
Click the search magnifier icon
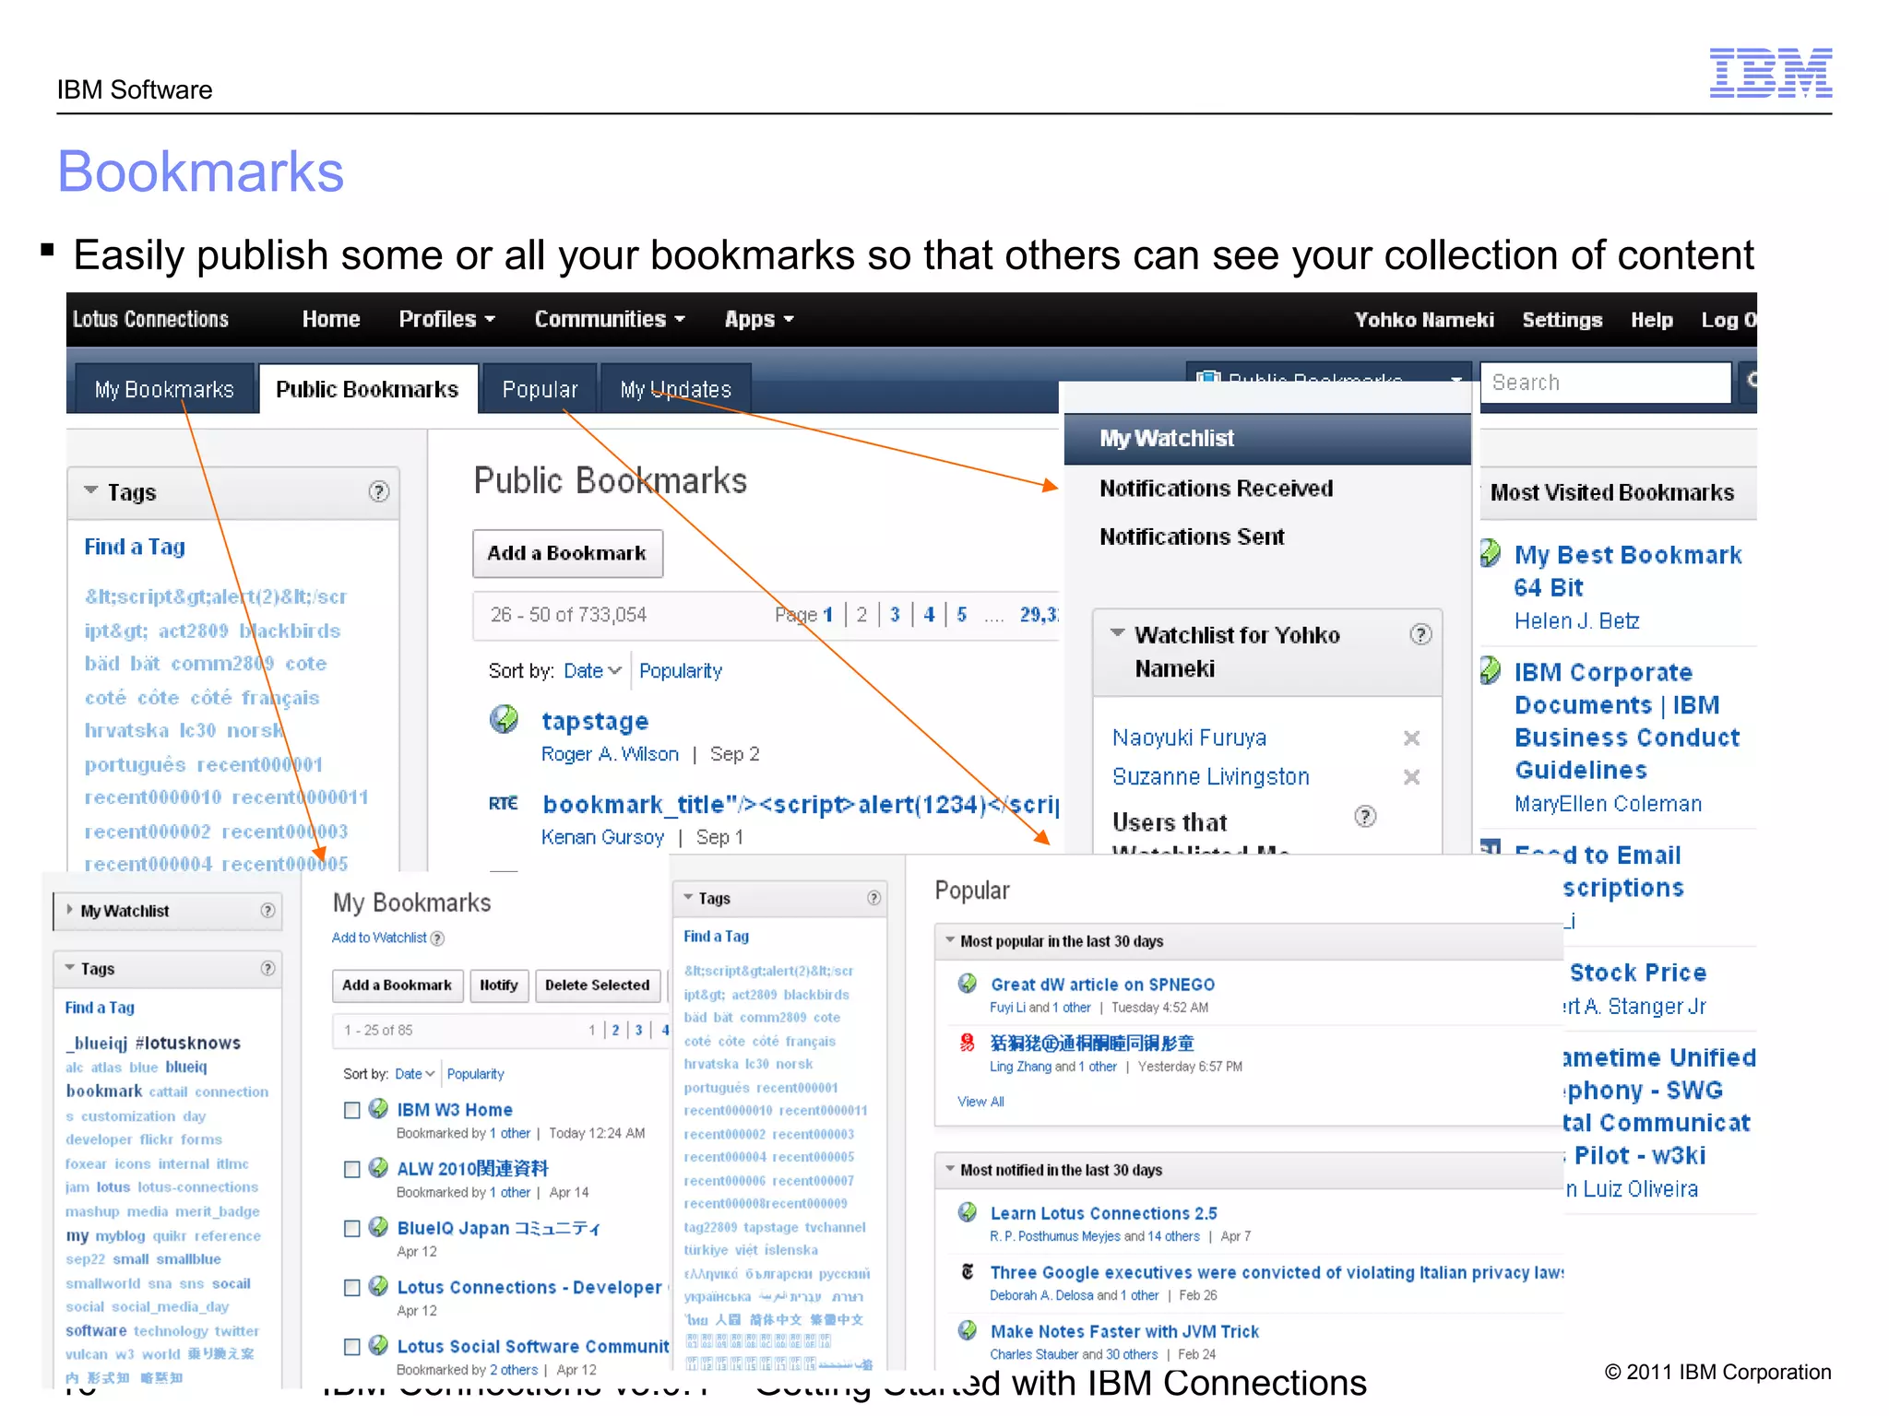coord(1750,382)
